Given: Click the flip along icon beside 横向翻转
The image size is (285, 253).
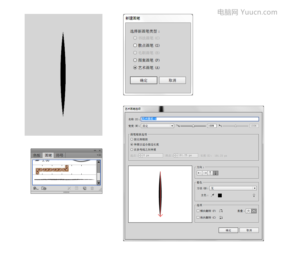Looking at the screenshot, I should point(221,211).
